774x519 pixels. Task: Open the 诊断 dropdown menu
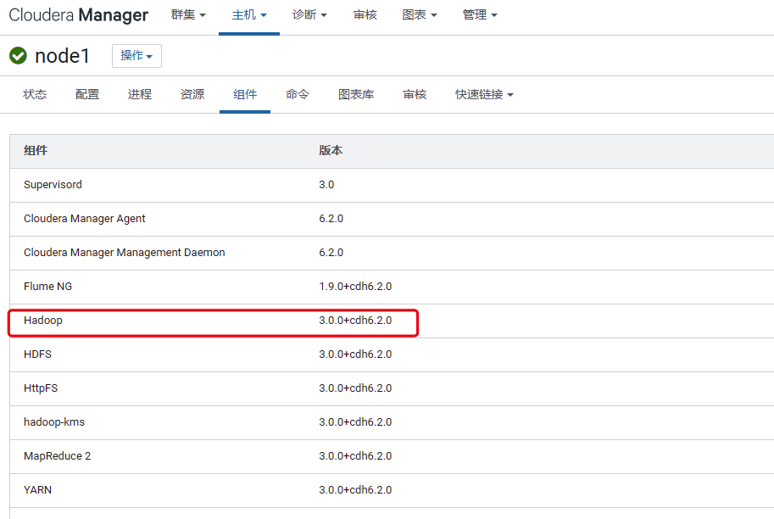(x=309, y=15)
